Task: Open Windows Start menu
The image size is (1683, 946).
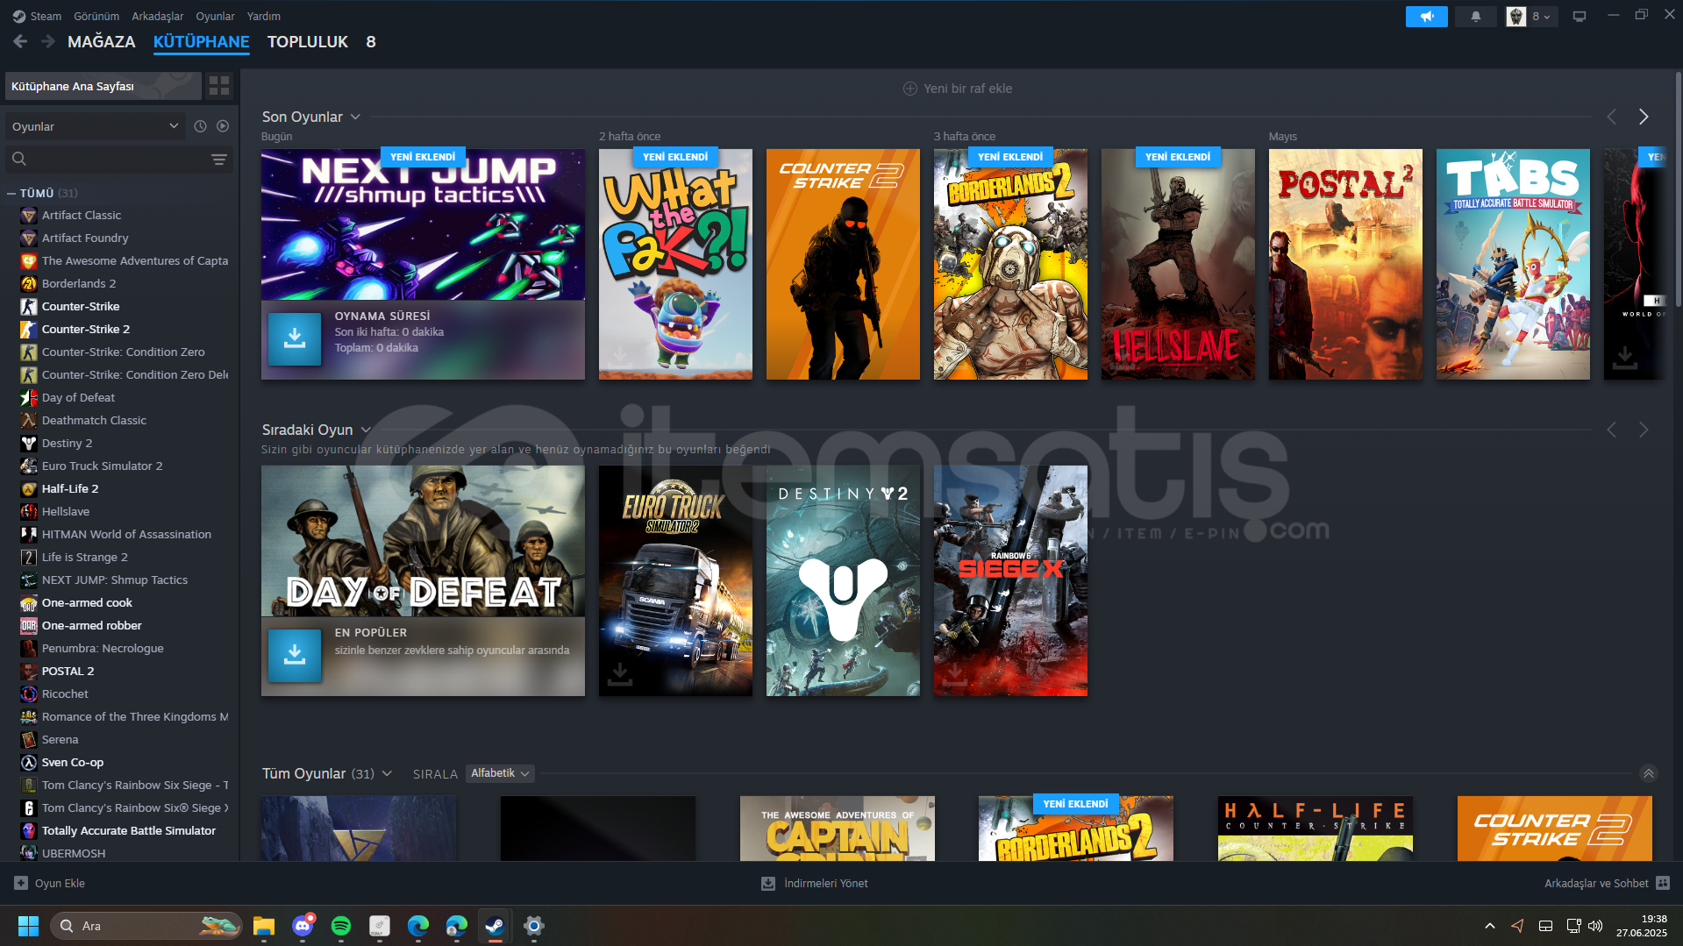Action: click(28, 926)
